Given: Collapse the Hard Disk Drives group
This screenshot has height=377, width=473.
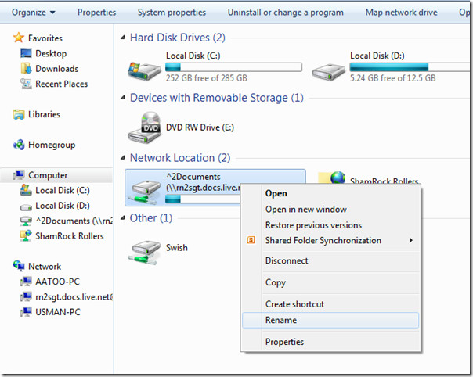Looking at the screenshot, I should point(124,38).
